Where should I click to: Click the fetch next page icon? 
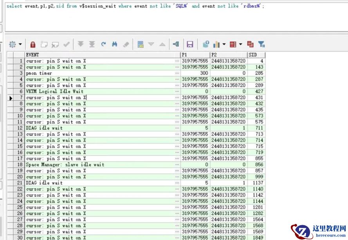81,44
